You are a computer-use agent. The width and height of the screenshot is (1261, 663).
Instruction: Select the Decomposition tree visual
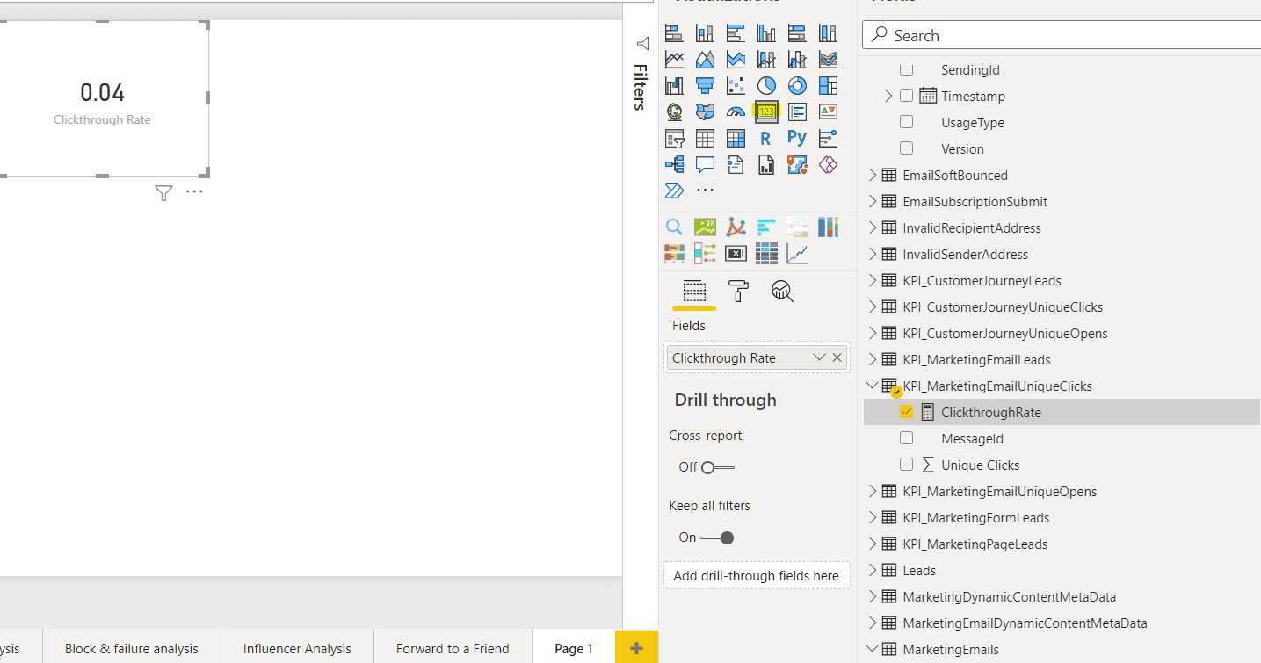[x=672, y=164]
